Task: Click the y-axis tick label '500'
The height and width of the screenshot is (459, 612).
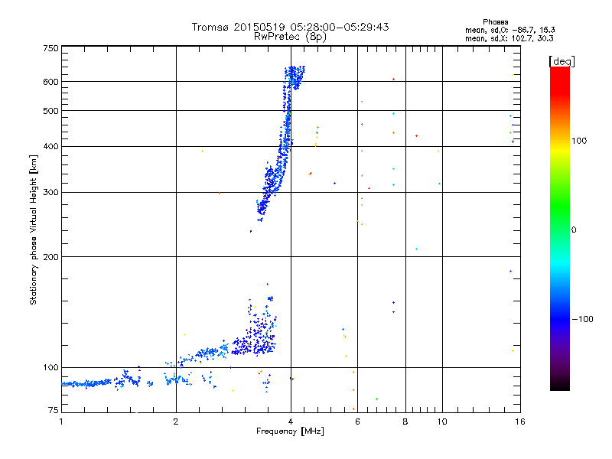Action: (50, 111)
